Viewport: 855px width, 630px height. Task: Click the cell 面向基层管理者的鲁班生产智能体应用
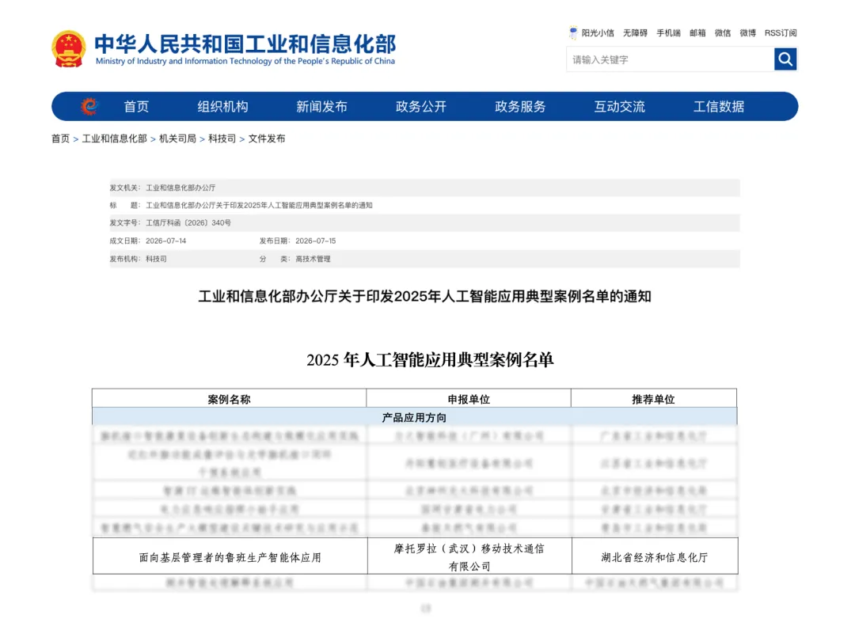click(230, 557)
